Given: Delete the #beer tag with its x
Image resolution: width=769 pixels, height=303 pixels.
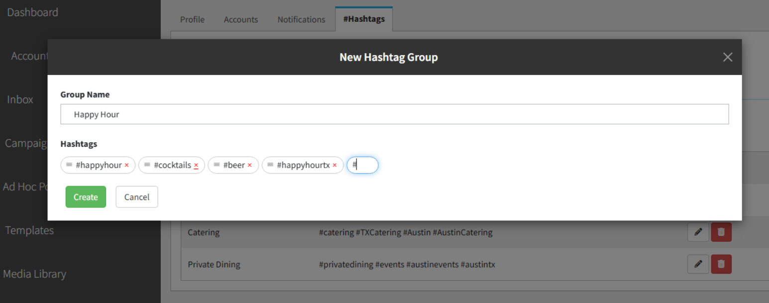Looking at the screenshot, I should (x=250, y=165).
